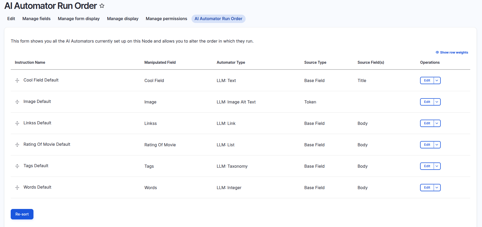Click the Automator Type column header
Image resolution: width=482 pixels, height=227 pixels.
(231, 62)
